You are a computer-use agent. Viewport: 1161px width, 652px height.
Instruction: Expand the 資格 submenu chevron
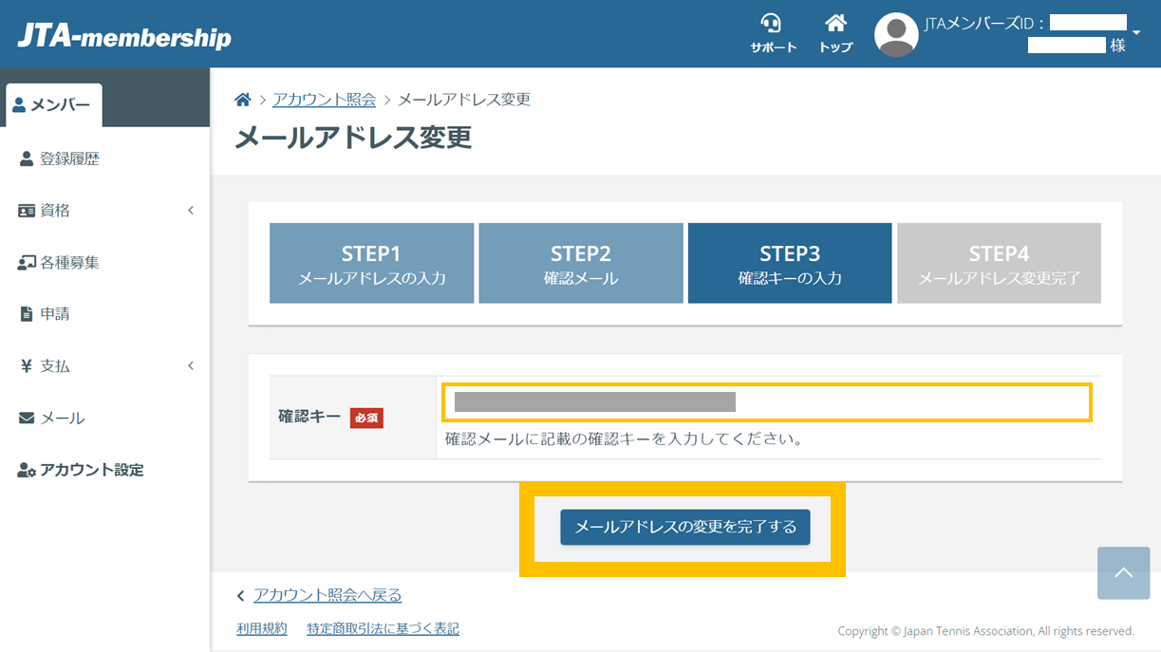(190, 211)
